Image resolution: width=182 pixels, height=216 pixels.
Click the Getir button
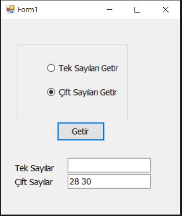point(81,132)
